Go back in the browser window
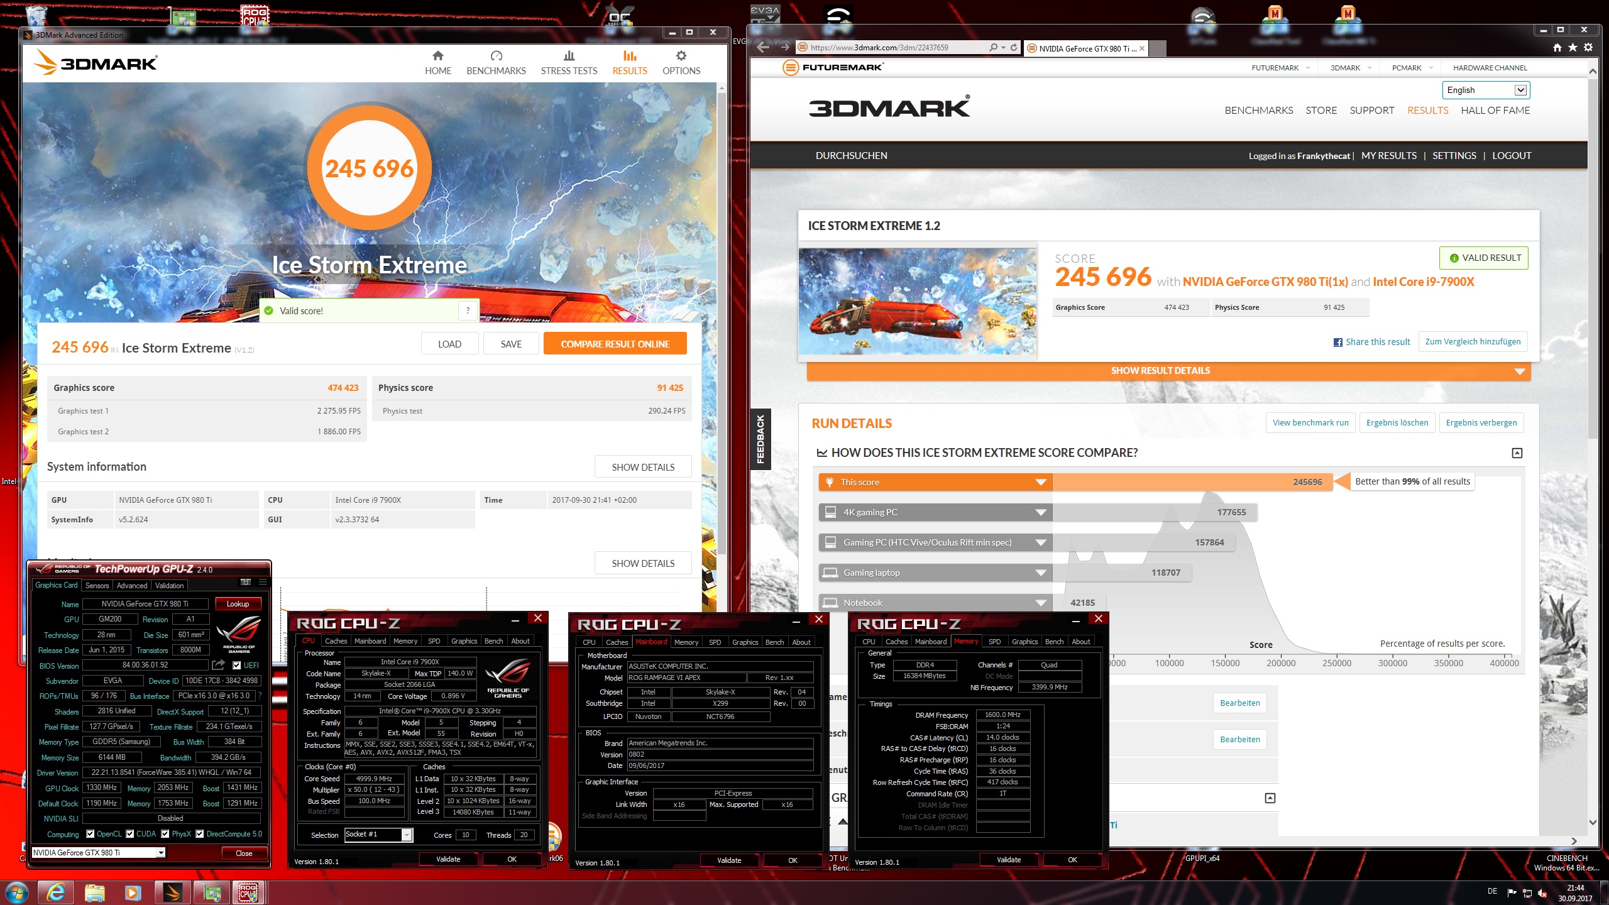Image resolution: width=1609 pixels, height=905 pixels. click(763, 47)
